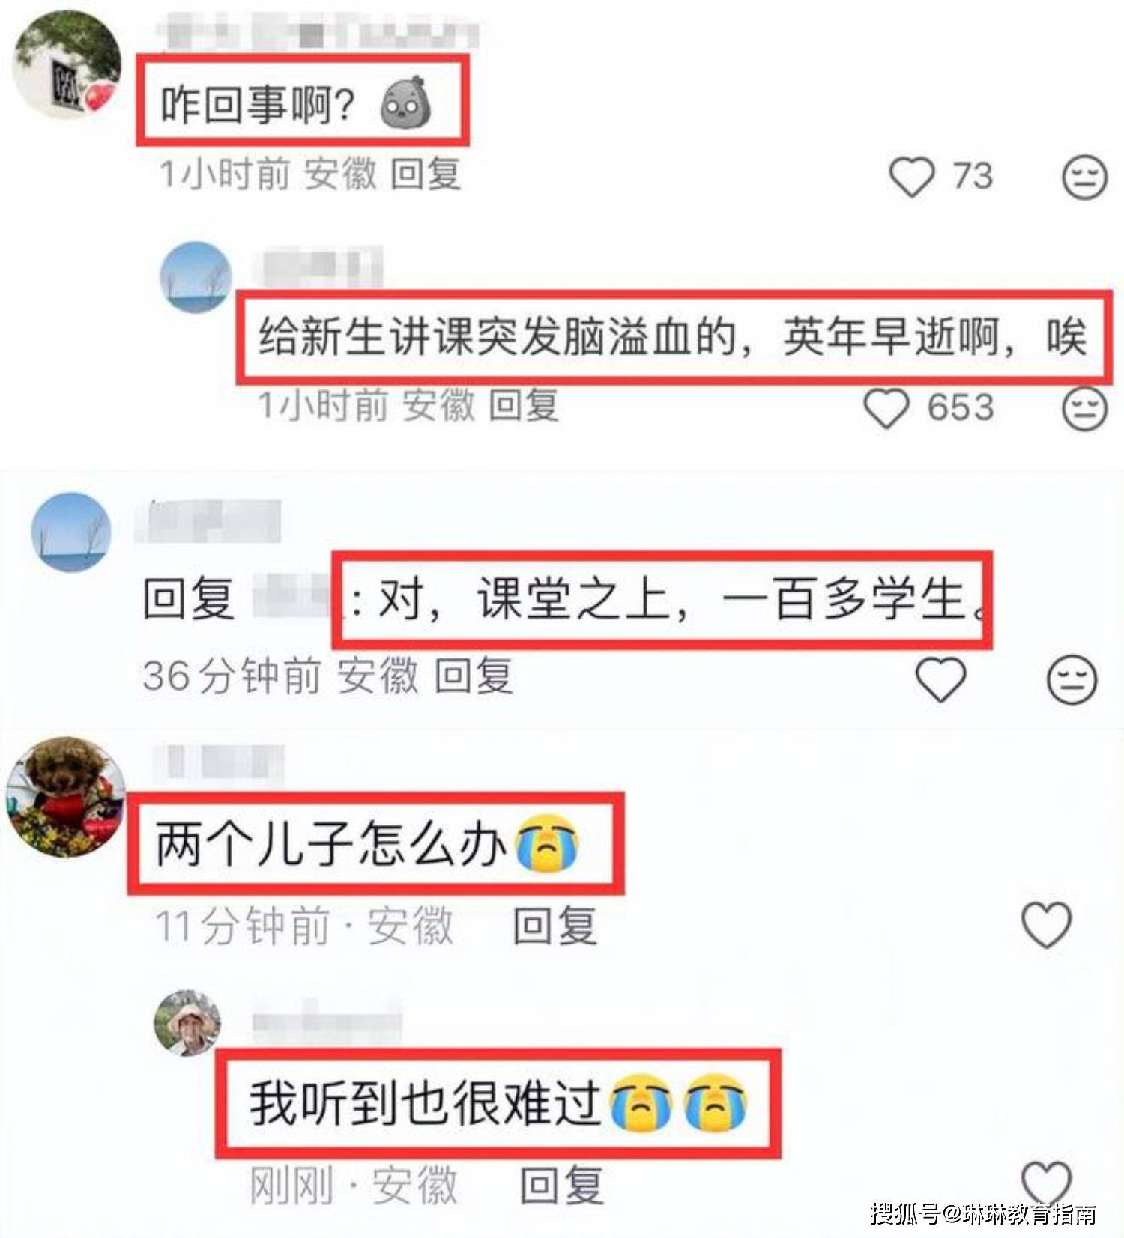Image resolution: width=1124 pixels, height=1238 pixels.
Task: Like the '两个儿子怎么办' comment
Action: (1047, 924)
